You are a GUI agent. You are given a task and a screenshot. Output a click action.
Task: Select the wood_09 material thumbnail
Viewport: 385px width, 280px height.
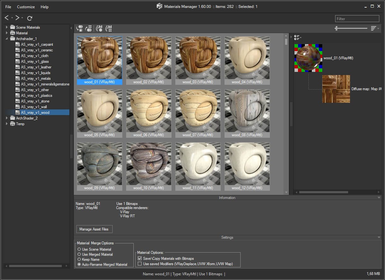coord(100,166)
